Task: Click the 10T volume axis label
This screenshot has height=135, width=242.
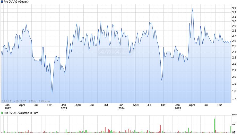Action: pos(235,124)
